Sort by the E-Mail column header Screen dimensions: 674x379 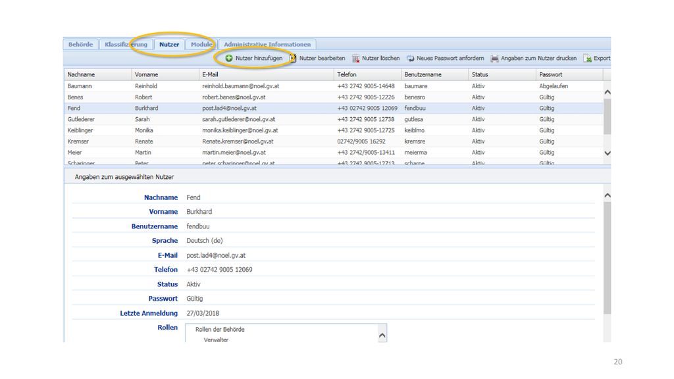(267, 74)
